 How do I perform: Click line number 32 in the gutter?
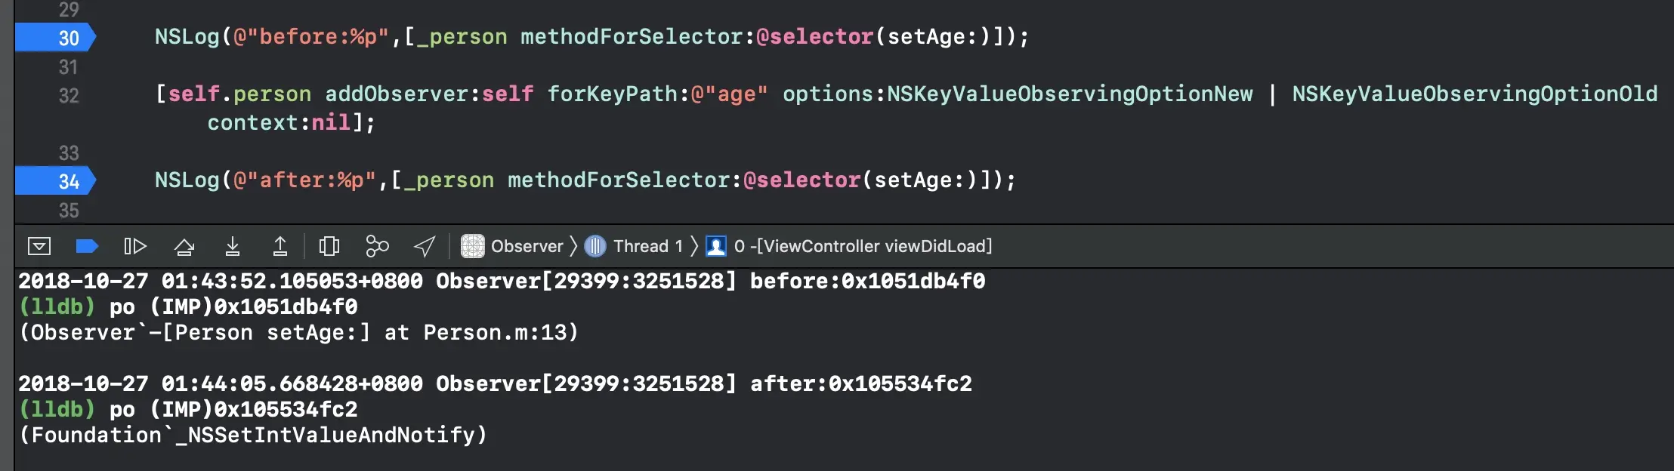pyautogui.click(x=69, y=96)
